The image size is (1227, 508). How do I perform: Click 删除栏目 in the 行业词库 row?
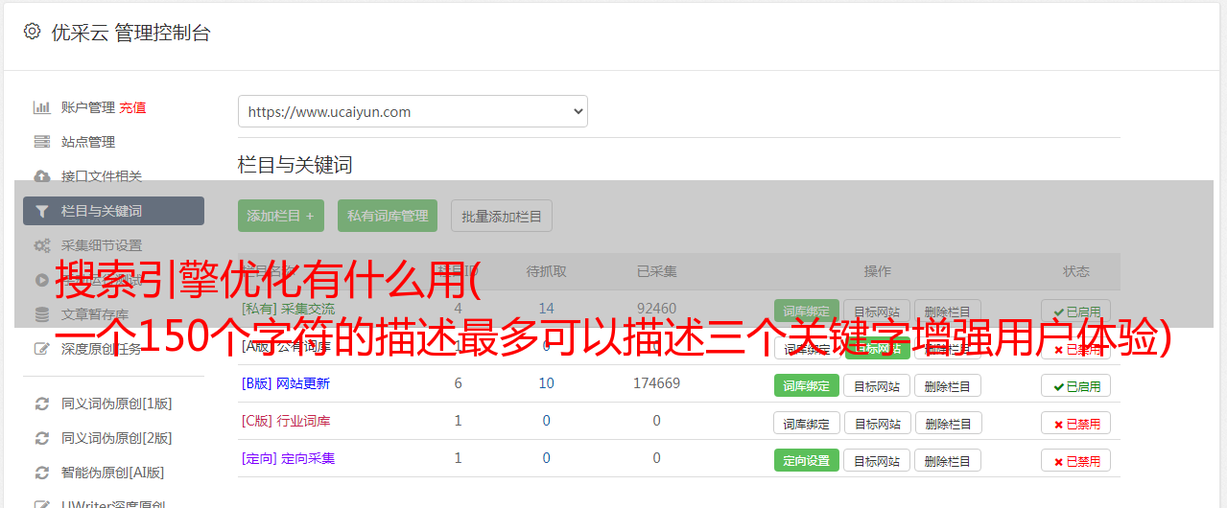pos(948,423)
